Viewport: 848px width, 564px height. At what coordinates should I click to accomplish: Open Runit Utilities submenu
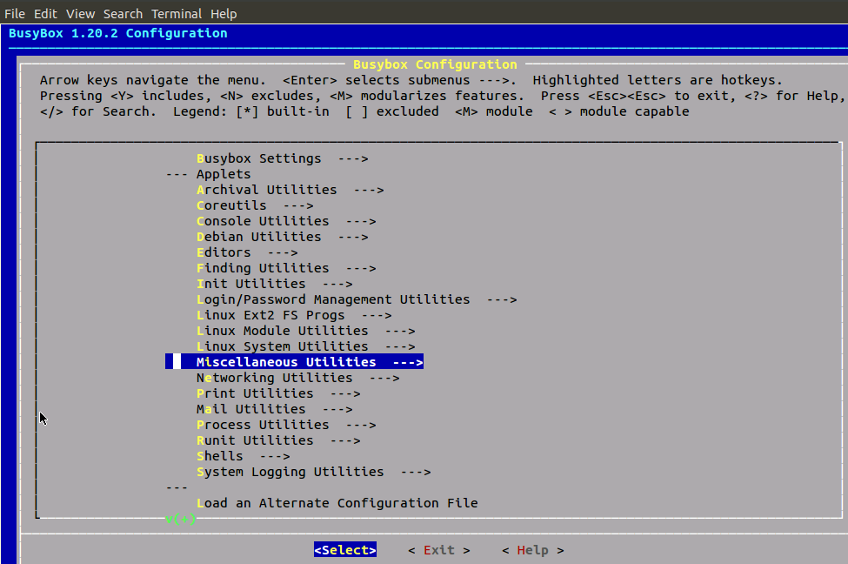coord(278,440)
